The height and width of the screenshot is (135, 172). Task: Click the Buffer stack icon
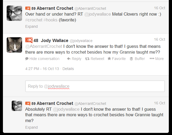[131, 59]
